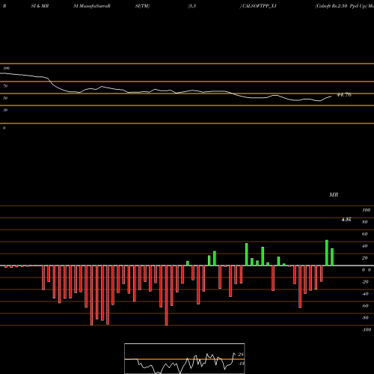Click the RSI axis label 70
Viewport: 374px width, 374px height.
(5, 86)
